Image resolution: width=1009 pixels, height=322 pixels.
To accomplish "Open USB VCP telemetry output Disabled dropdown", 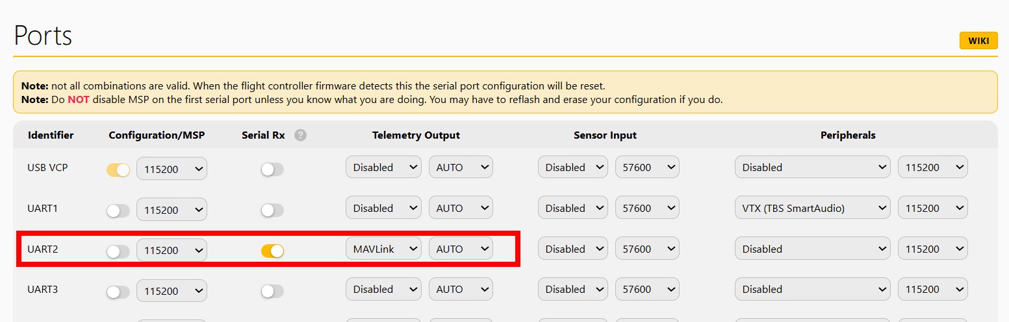I will tap(383, 167).
